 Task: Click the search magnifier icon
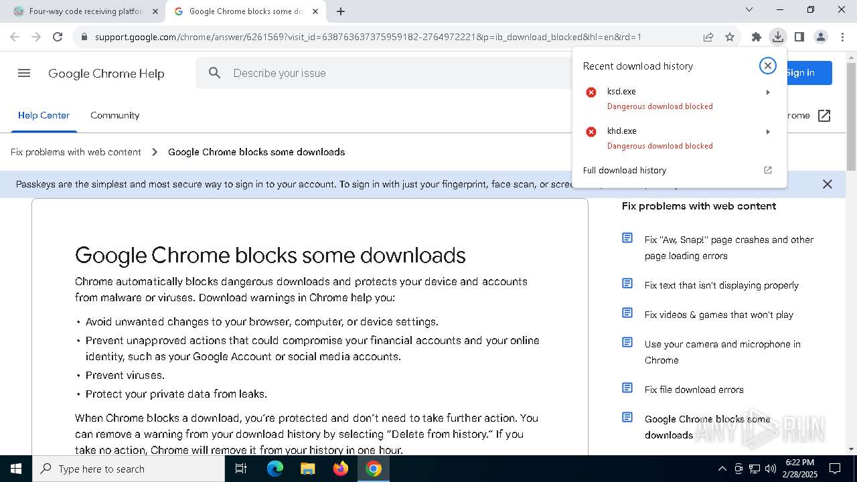click(x=214, y=73)
